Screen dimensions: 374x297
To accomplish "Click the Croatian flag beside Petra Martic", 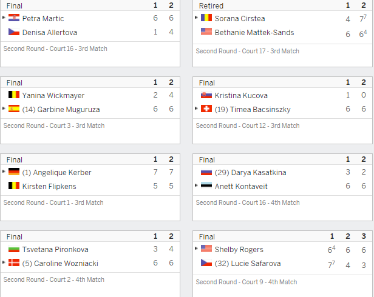I will (14, 18).
